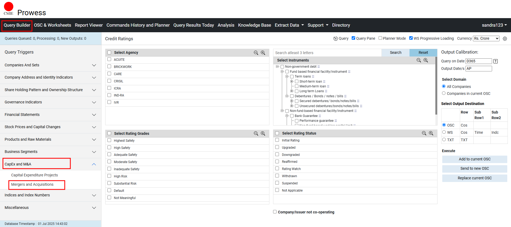
Task: Open the Report Viewer menu
Action: tap(89, 25)
